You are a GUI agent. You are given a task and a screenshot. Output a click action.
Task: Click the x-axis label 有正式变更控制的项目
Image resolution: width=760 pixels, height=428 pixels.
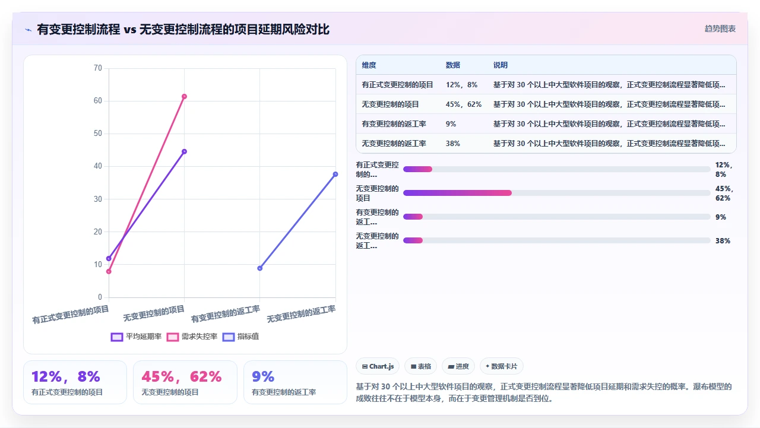pyautogui.click(x=71, y=315)
